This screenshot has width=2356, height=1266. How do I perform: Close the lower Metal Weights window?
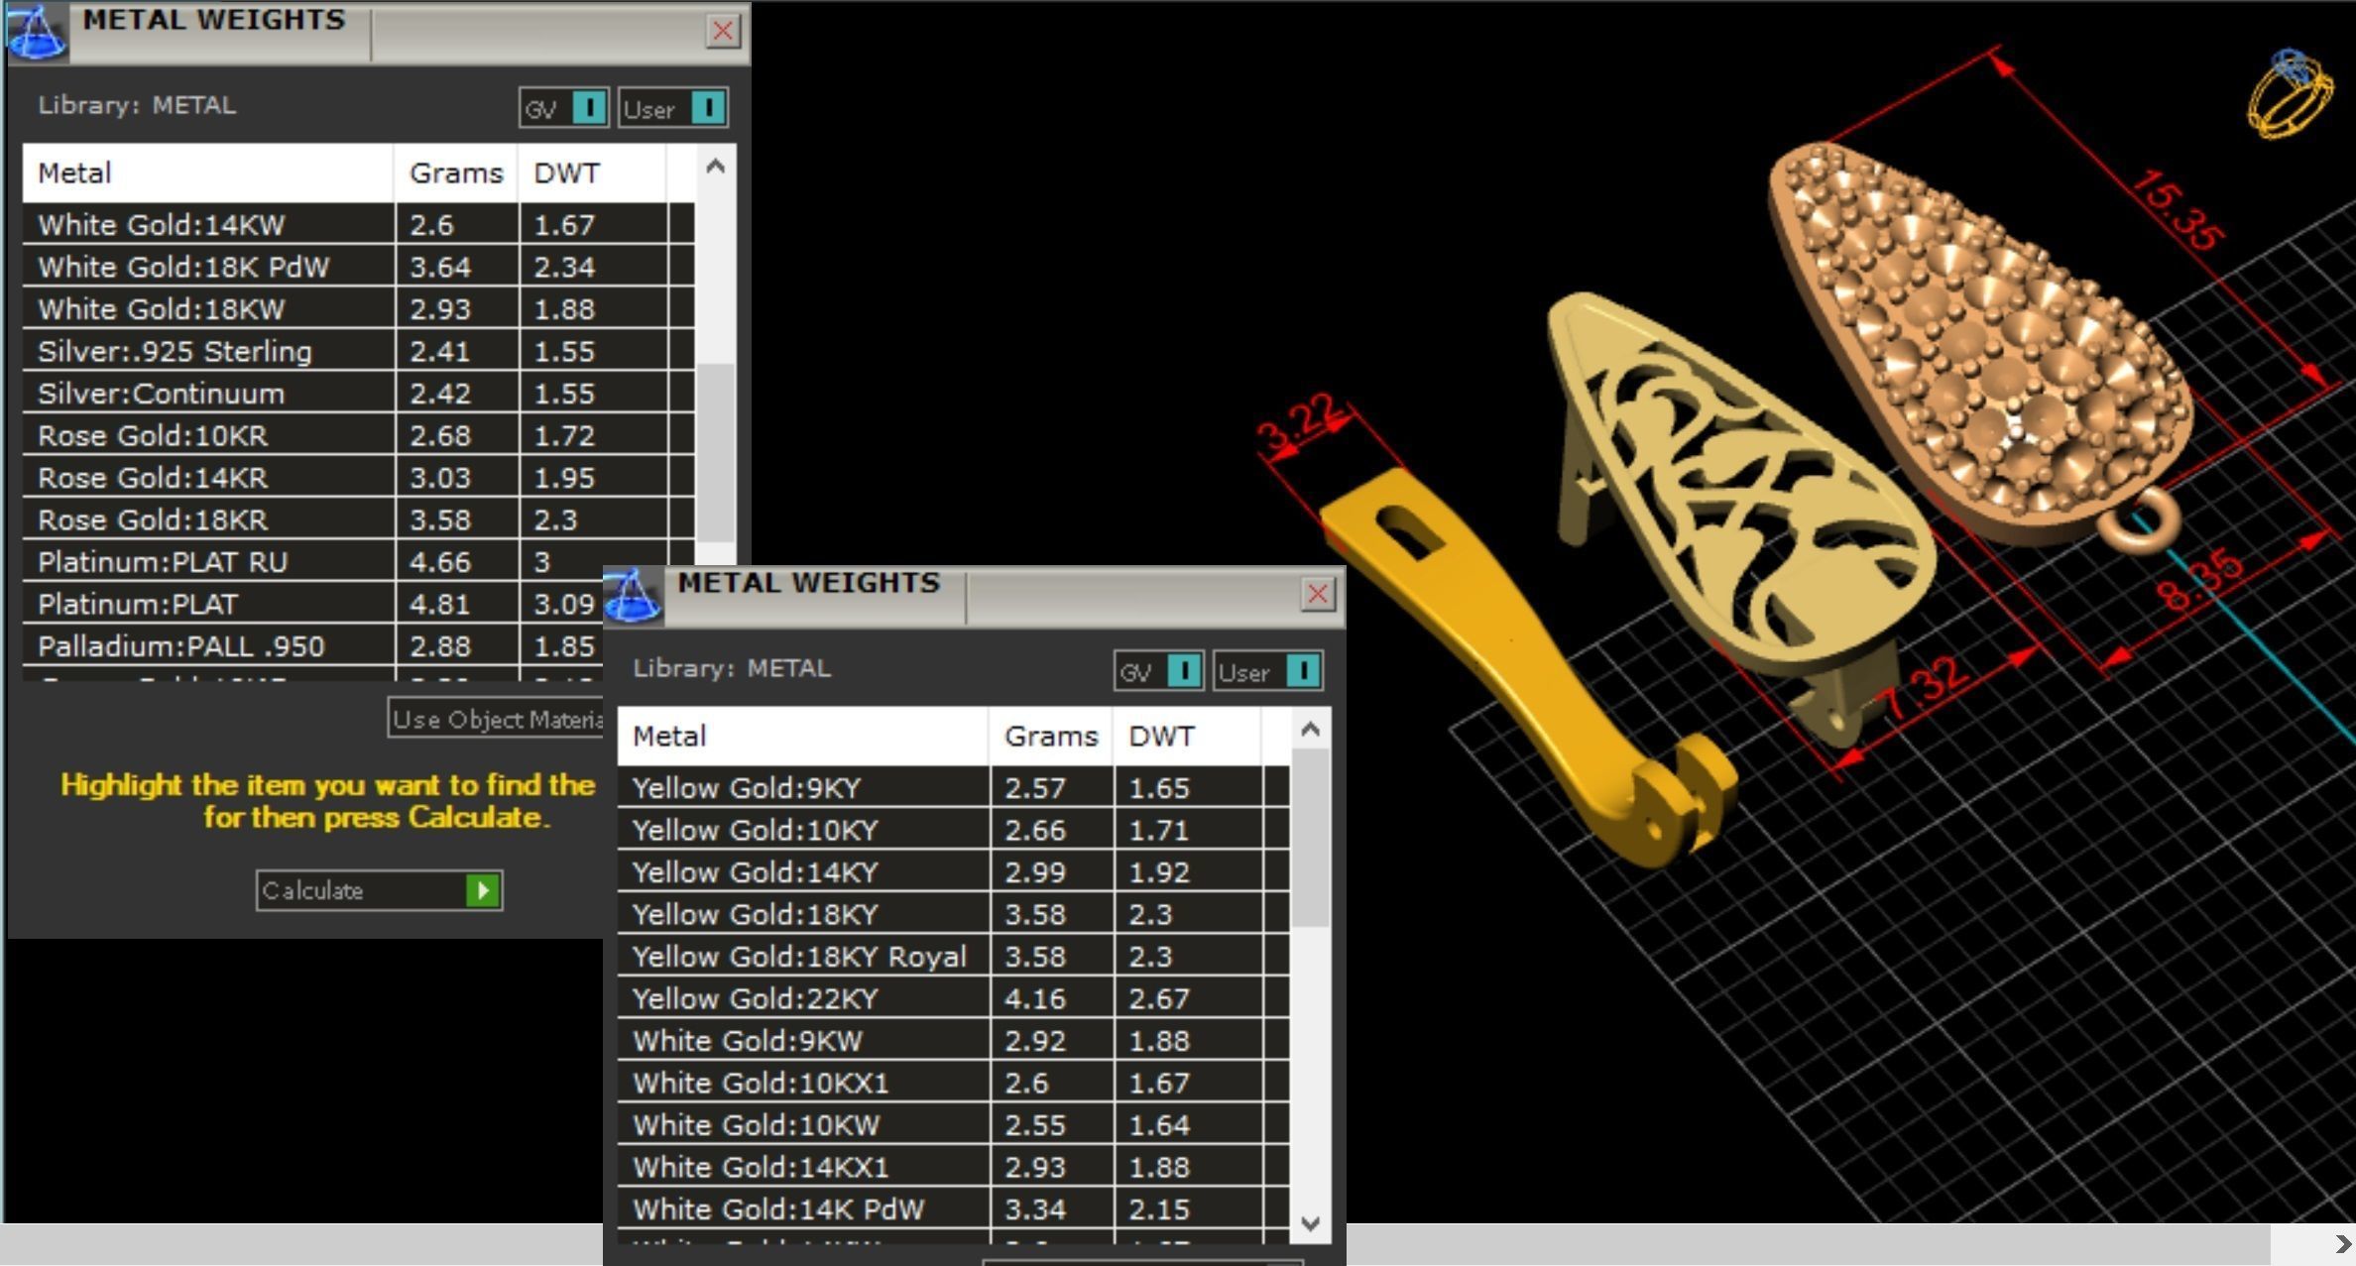click(x=1317, y=594)
